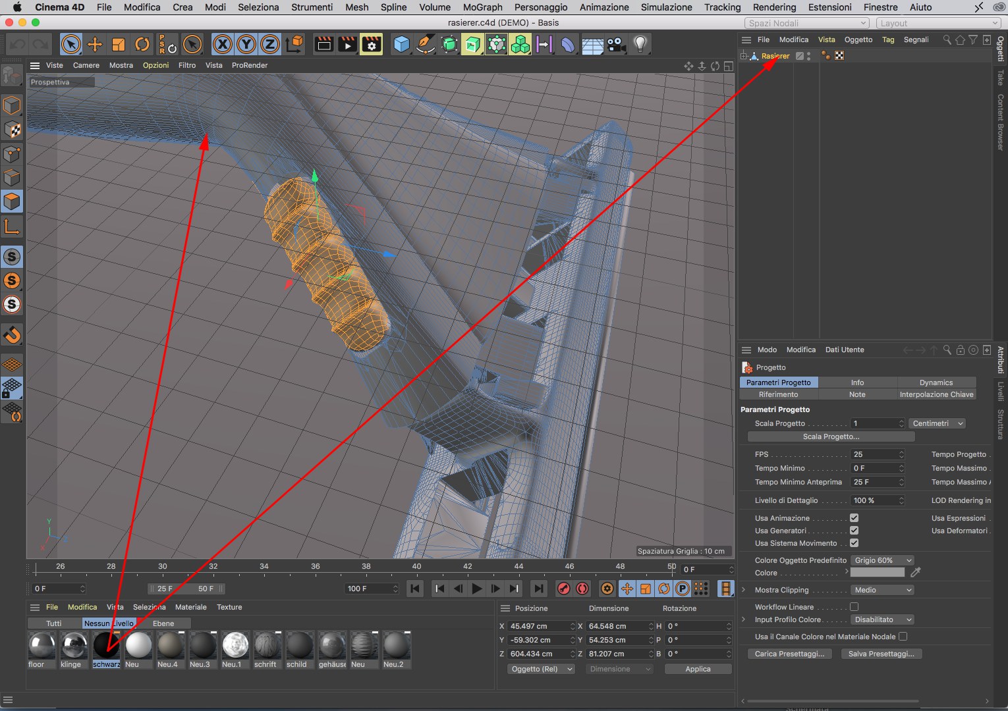1008x711 pixels.
Task: Pick color with eyedropper next to Colore
Action: pos(915,573)
